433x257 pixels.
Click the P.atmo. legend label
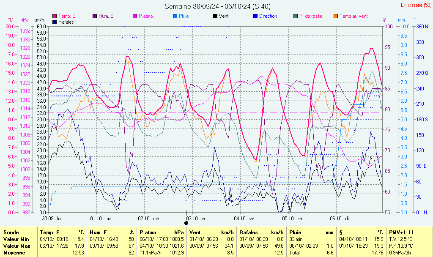146,16
